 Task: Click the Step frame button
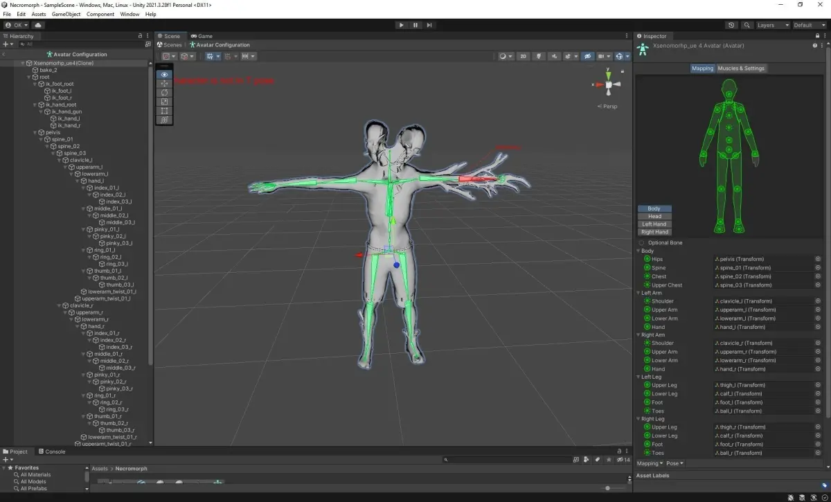click(429, 25)
